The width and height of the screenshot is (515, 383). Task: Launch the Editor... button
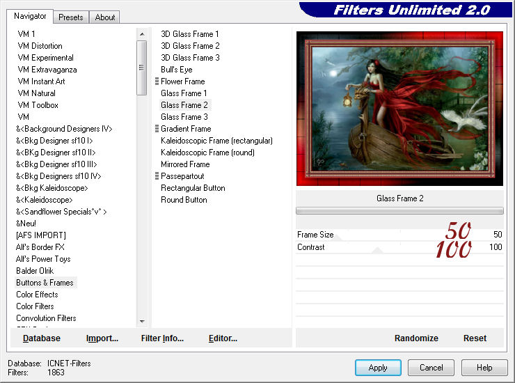[223, 338]
